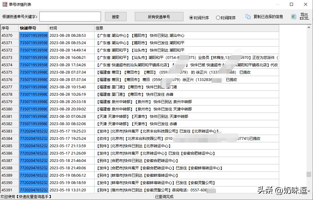Click the copy selected info icon
The width and height of the screenshot is (313, 200).
[x=248, y=17]
